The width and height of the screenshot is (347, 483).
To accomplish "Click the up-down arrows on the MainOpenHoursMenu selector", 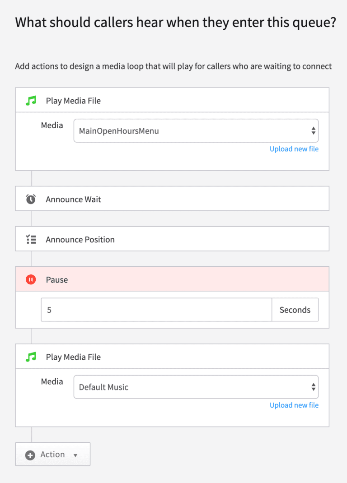I will [x=313, y=130].
